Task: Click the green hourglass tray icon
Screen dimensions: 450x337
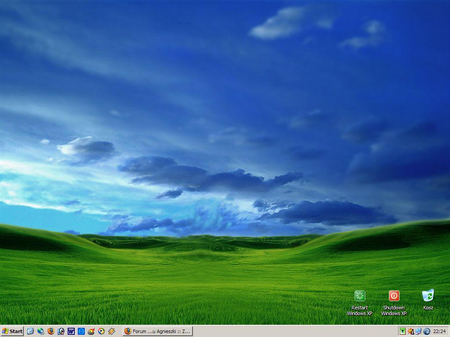Action: click(x=403, y=331)
